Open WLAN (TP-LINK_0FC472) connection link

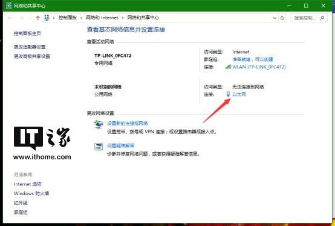[259, 67]
